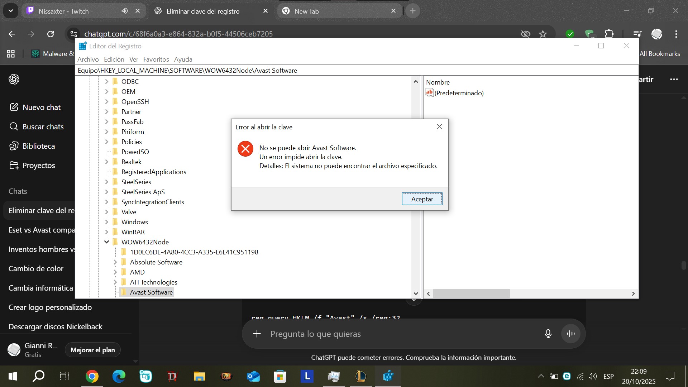The image size is (688, 387).
Task: Open File Explorer from taskbar
Action: 199,376
